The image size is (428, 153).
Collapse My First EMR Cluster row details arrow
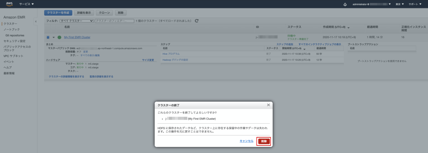click(53, 37)
